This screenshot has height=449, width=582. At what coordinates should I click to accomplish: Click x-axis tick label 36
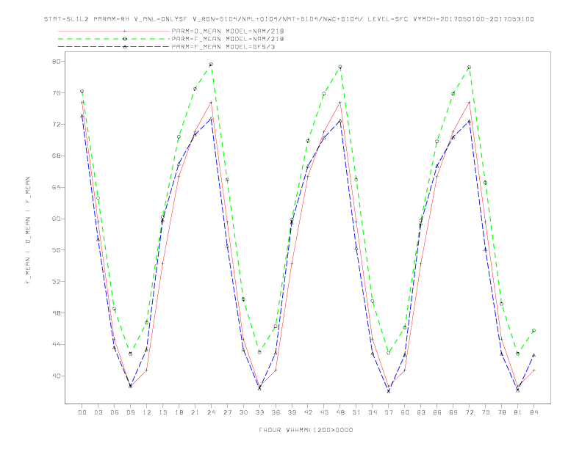[276, 412]
